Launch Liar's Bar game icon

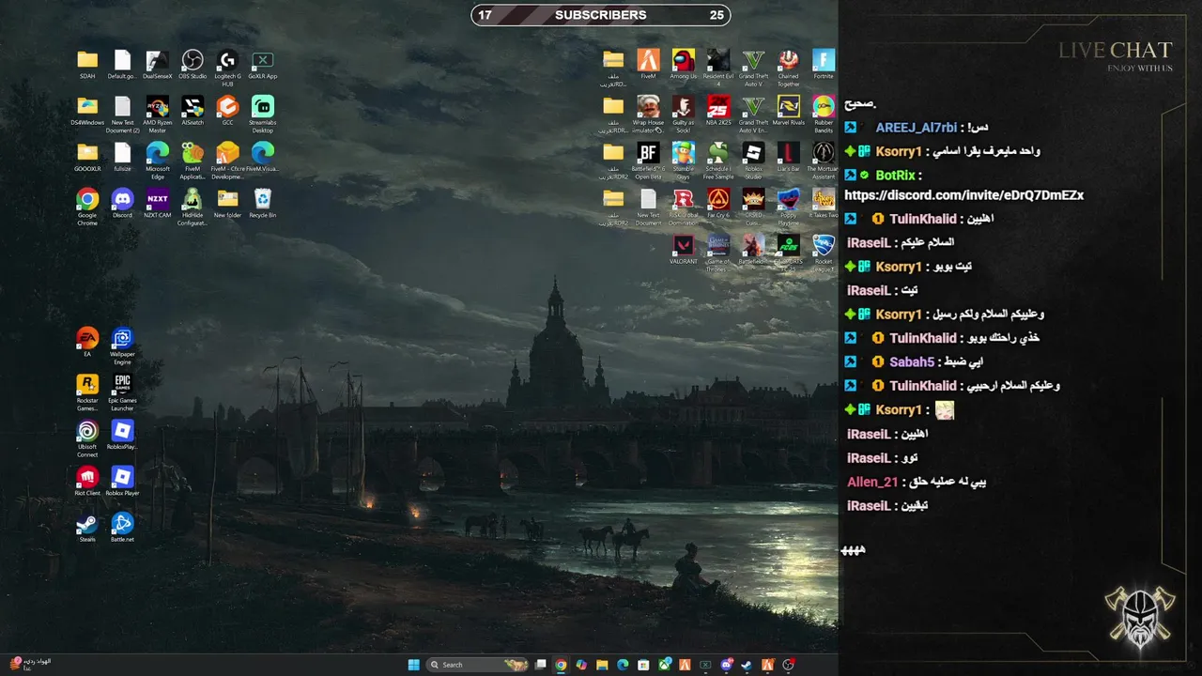click(x=789, y=157)
